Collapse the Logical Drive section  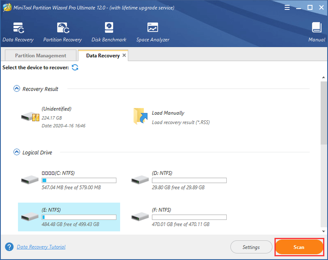click(17, 152)
